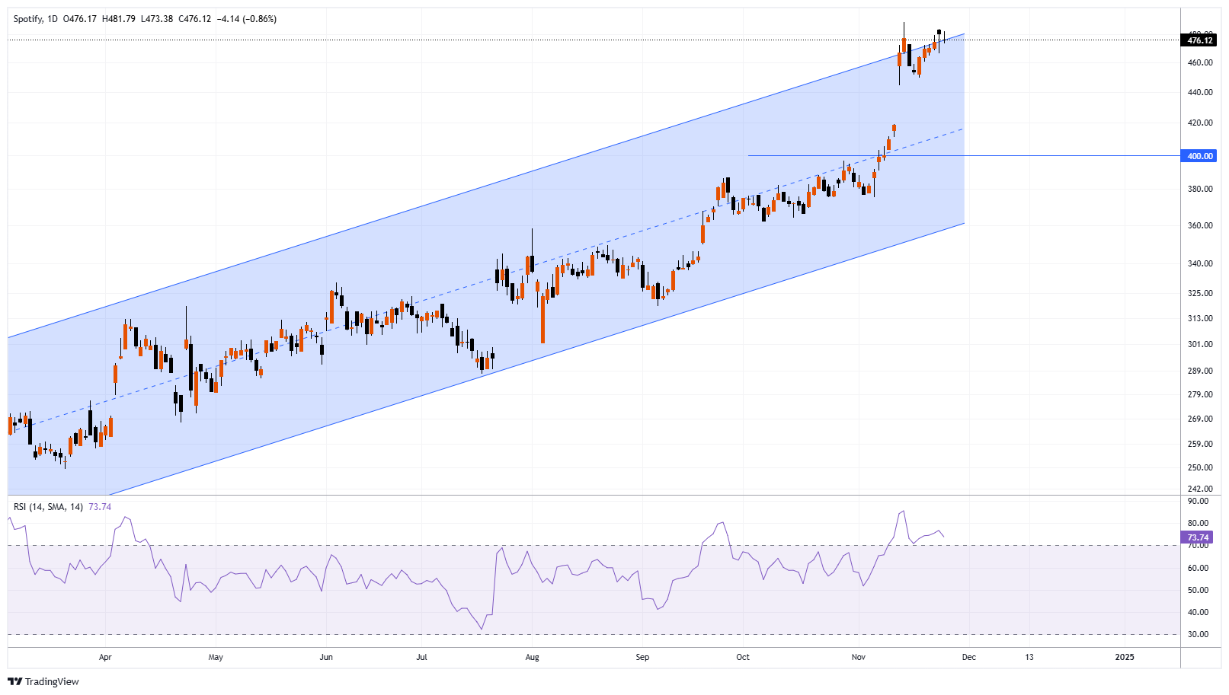Click the TradingView logo
Viewport: 1229px width, 695px height.
click(x=43, y=681)
